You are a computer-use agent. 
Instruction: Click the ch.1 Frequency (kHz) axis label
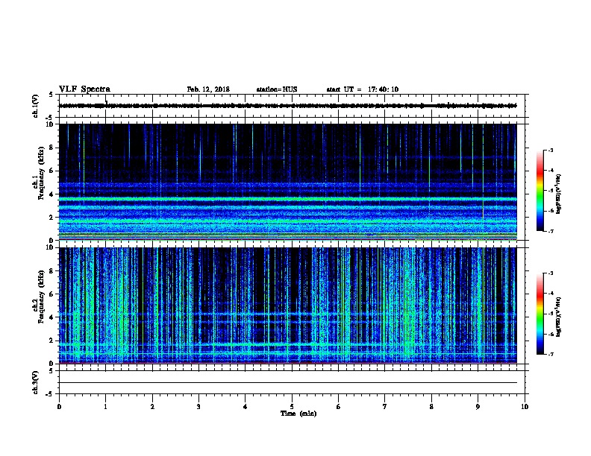(x=39, y=174)
